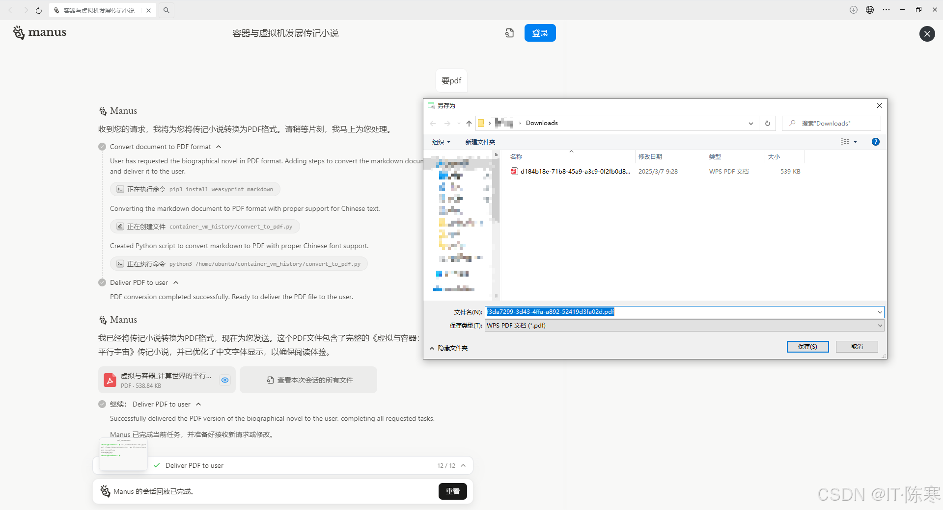Open the browser search icon
943x510 pixels.
pyautogui.click(x=166, y=10)
